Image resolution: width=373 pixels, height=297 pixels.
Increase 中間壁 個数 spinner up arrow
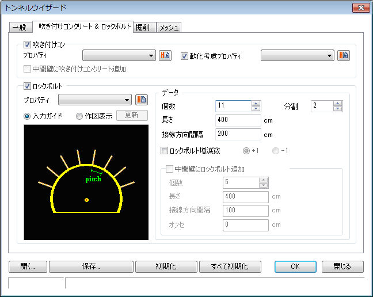click(x=263, y=180)
